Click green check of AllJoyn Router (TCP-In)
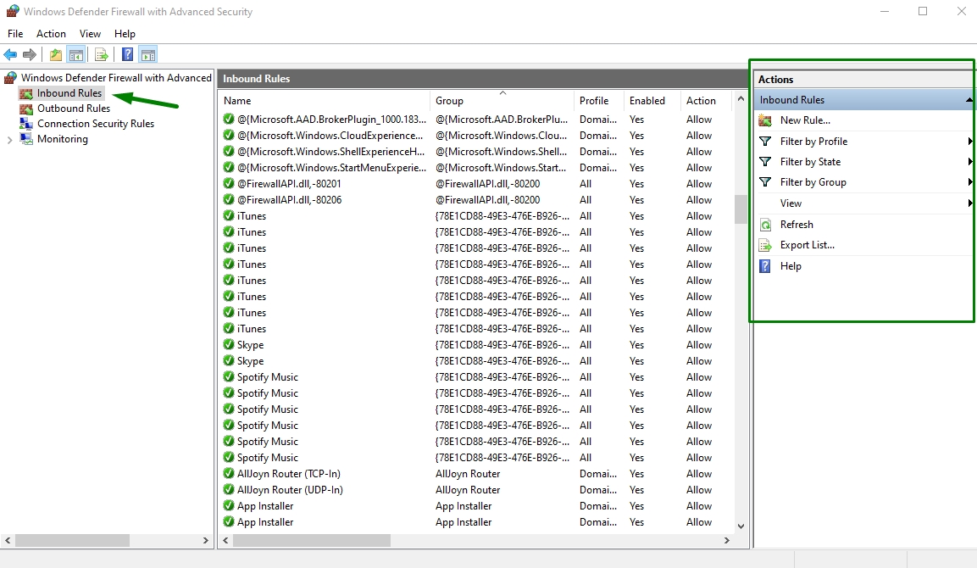 pyautogui.click(x=229, y=474)
